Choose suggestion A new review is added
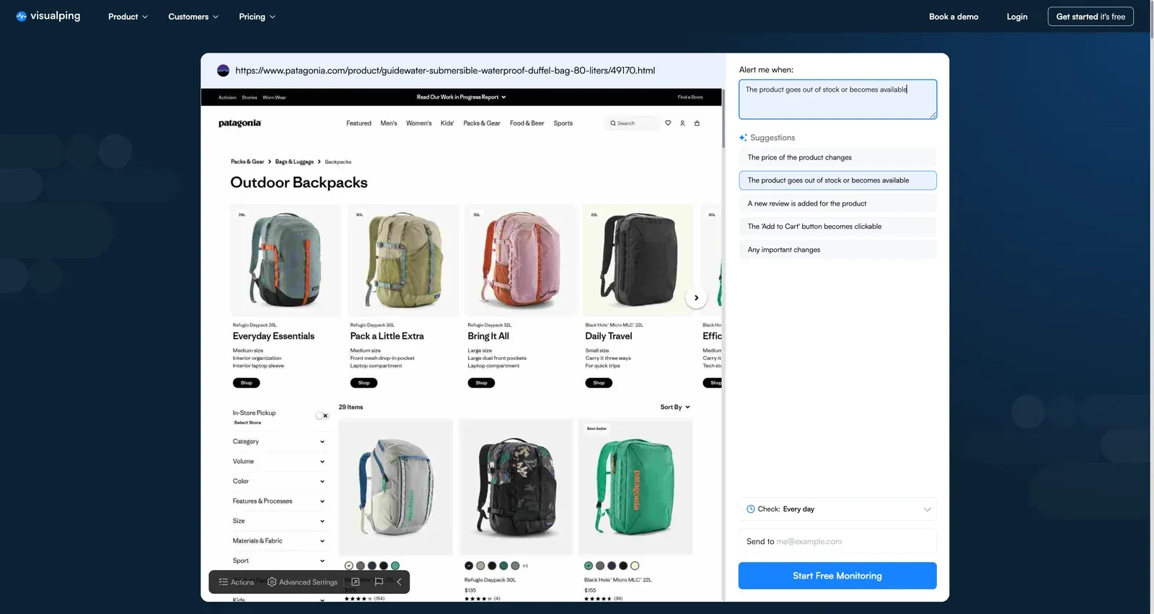Viewport: 1154px width, 614px height. (837, 203)
